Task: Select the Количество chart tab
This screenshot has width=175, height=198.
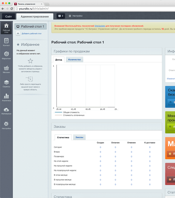Action: tap(74, 59)
